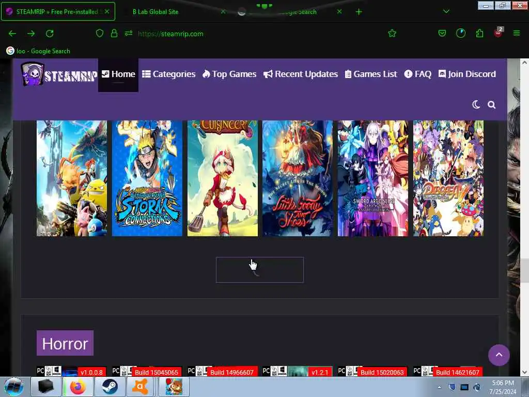Open Steam from the taskbar
Viewport: 529px width, 397px height.
(x=110, y=387)
